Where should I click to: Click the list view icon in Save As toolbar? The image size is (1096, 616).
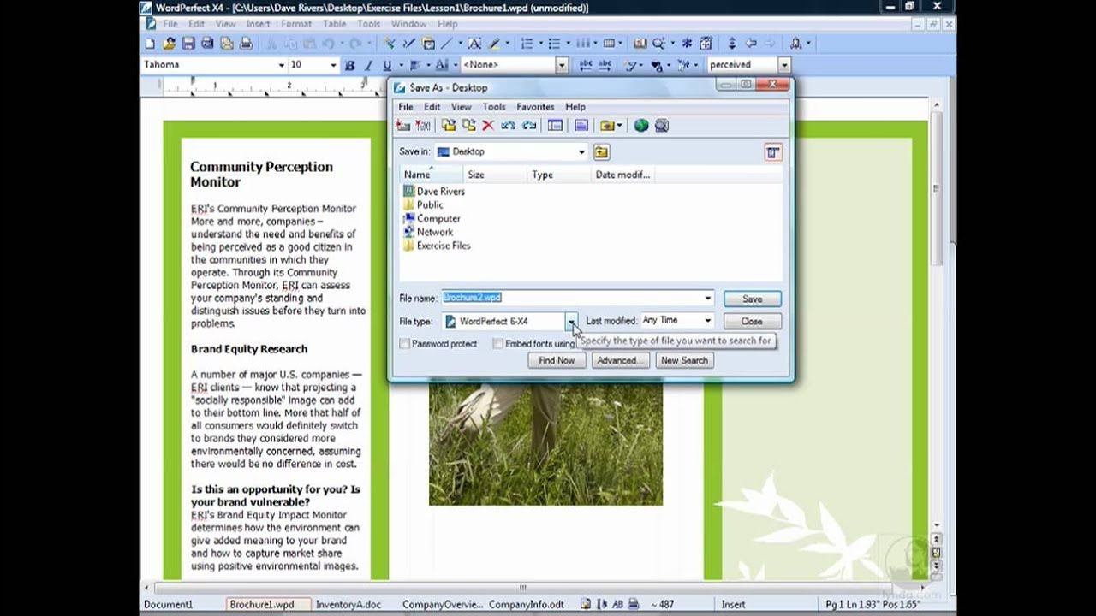pos(555,126)
